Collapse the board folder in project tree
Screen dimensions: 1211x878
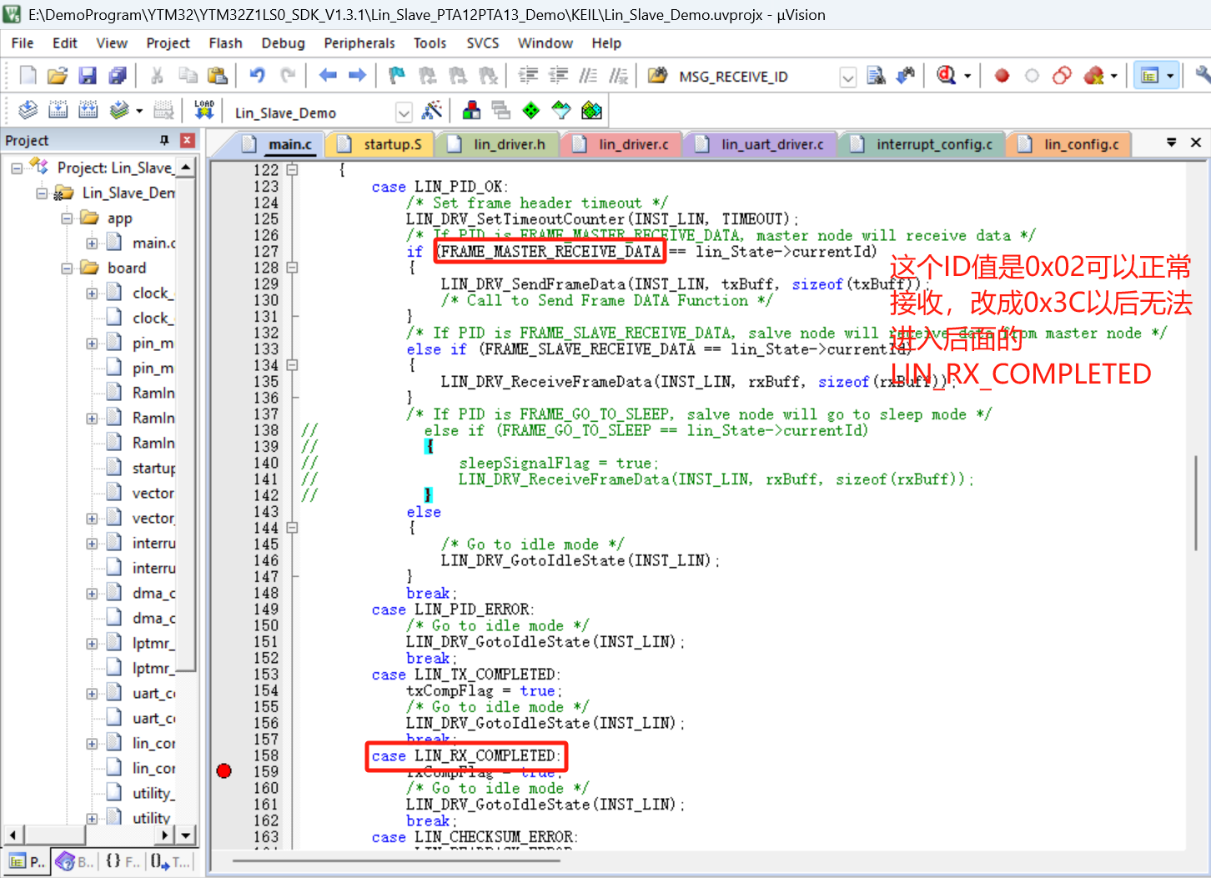pyautogui.click(x=67, y=268)
